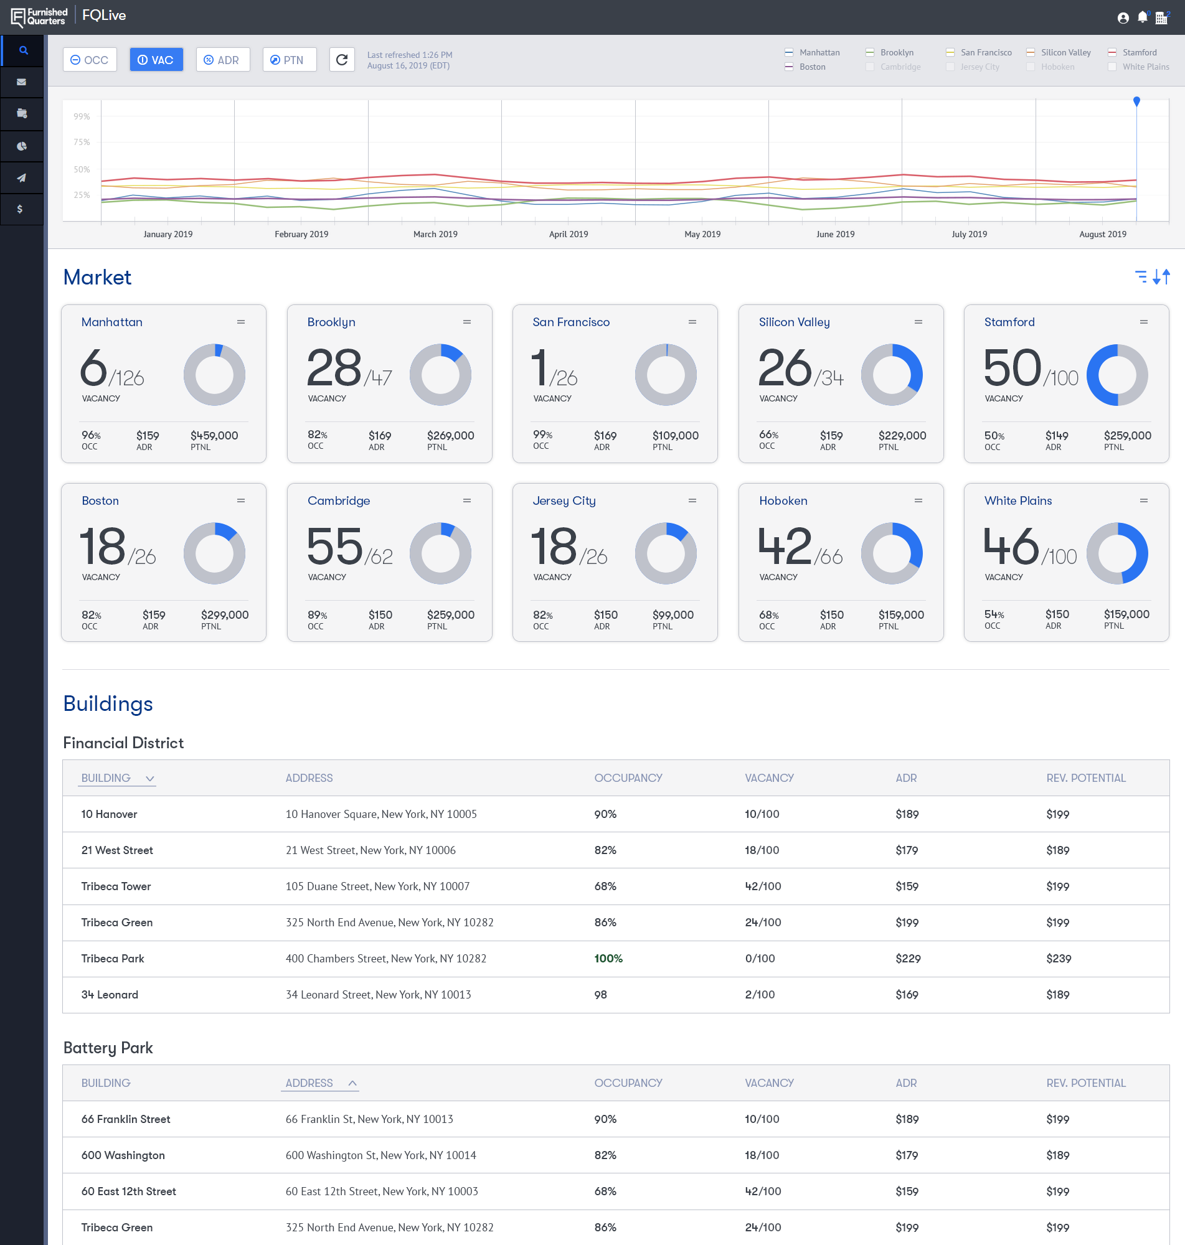Select the 21 West Street building row
Viewport: 1185px width, 1245px height.
616,850
